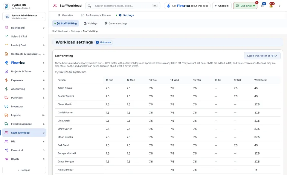This screenshot has height=175, width=287.
Task: Switch to the Overview tab
Action: click(x=65, y=15)
